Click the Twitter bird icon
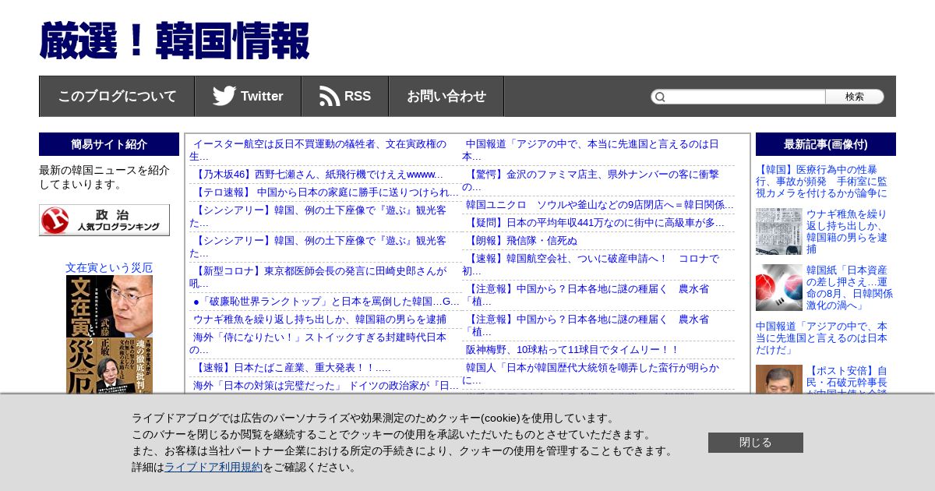This screenshot has height=491, width=935. 224,96
